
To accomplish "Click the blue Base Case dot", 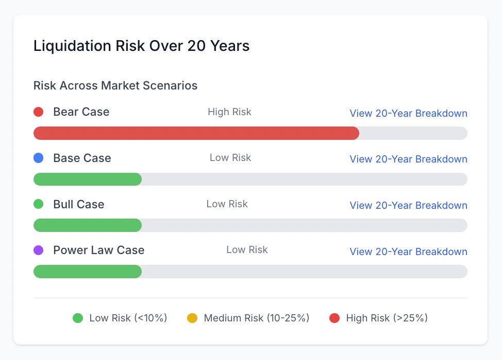I will point(38,158).
